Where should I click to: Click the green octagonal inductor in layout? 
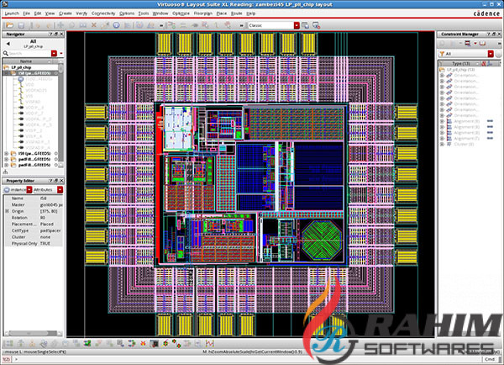[x=322, y=241]
